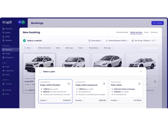The image size is (168, 126).
Task: Close the Select a plan panel
Action: 141,72
